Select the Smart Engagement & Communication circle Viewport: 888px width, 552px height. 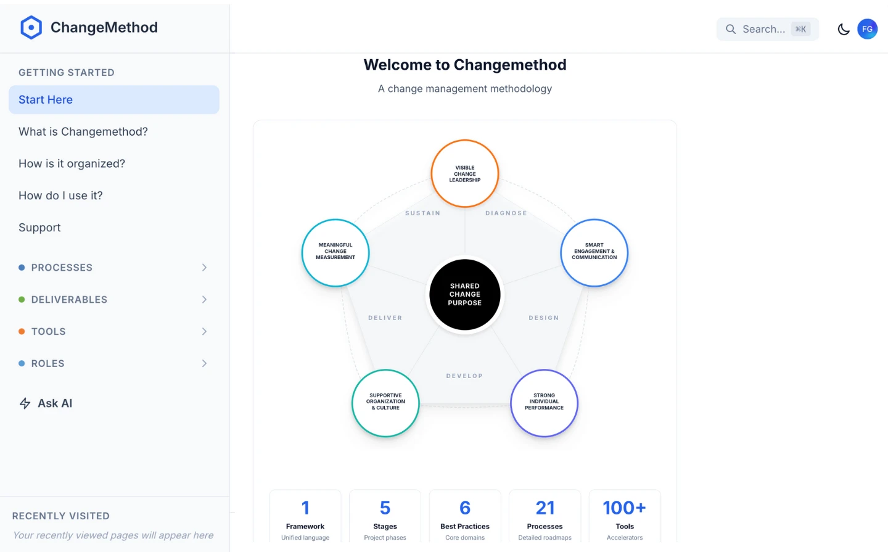[x=594, y=253]
